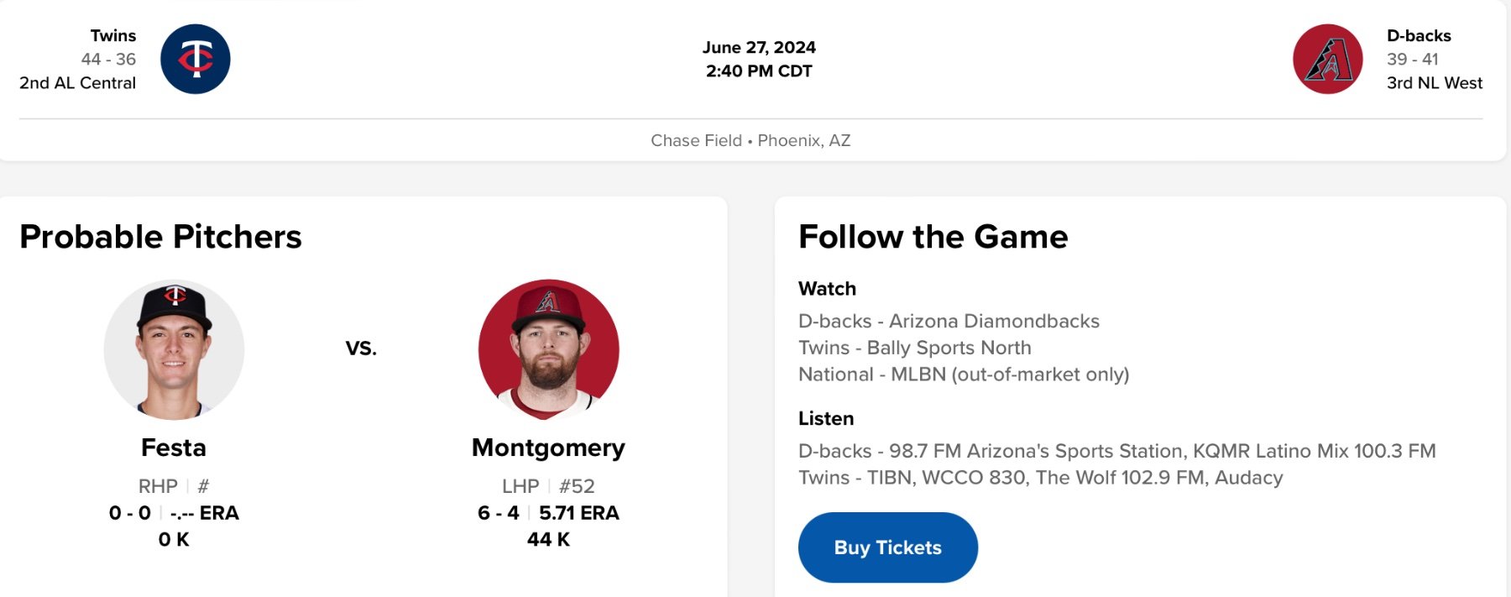Open Festa's player headshot photo
Screen dimensions: 1511x597
pos(174,349)
